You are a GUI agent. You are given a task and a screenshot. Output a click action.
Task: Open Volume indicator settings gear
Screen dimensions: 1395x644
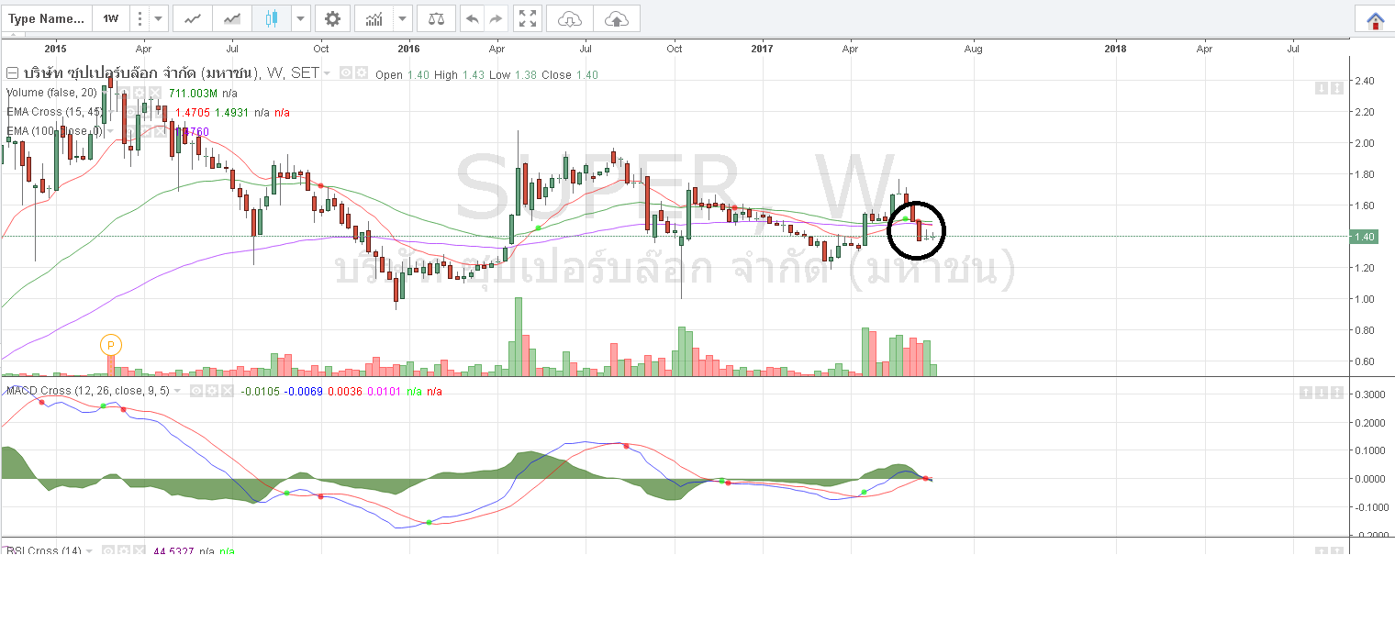pyautogui.click(x=139, y=93)
